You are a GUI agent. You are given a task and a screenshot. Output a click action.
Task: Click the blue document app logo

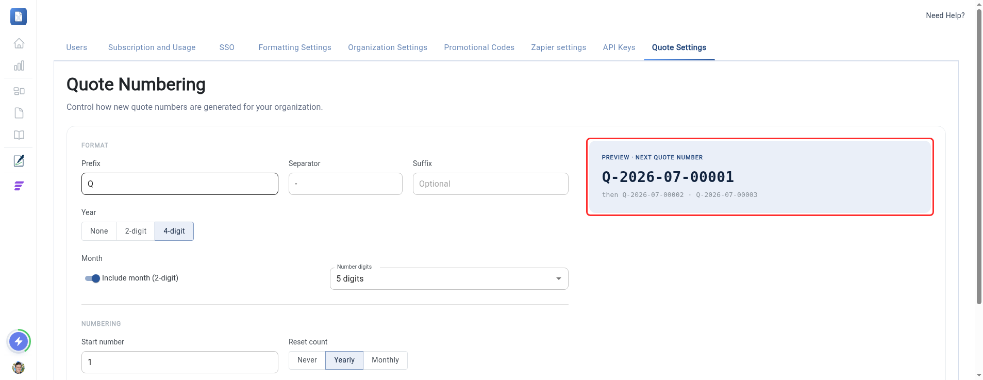click(19, 16)
